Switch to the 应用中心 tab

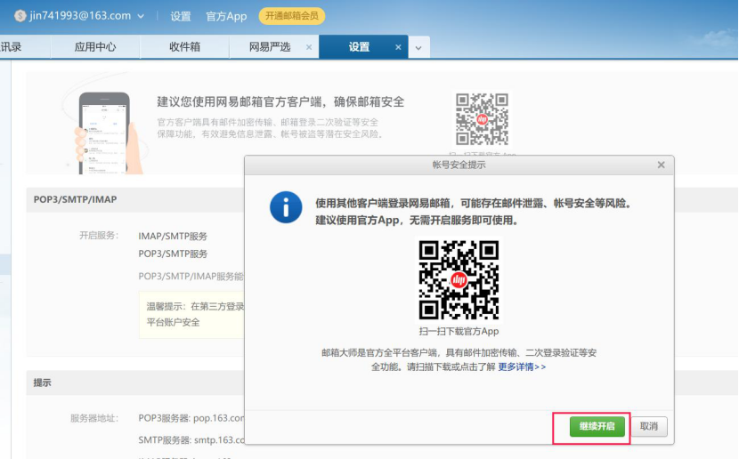click(95, 46)
